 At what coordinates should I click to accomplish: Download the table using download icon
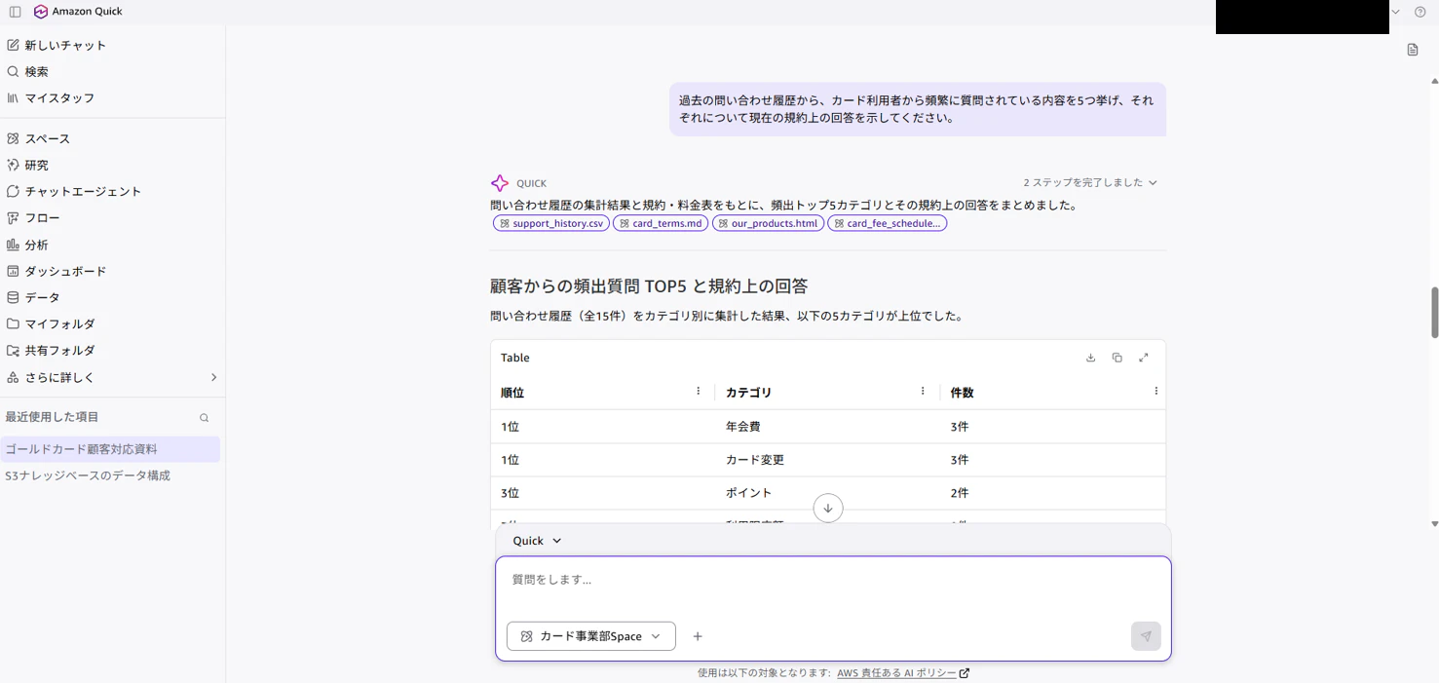click(1091, 358)
